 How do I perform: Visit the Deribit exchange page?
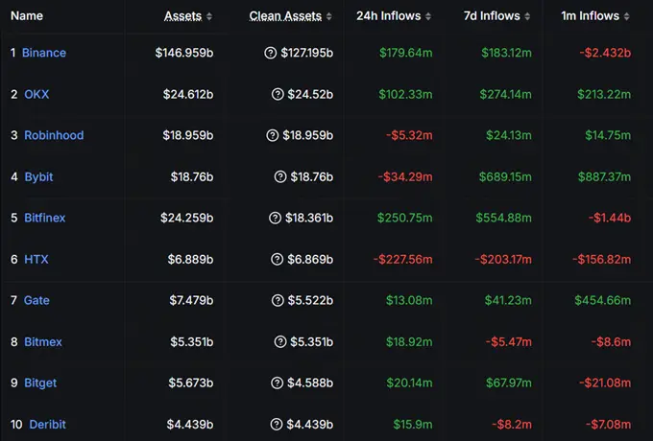tap(47, 424)
